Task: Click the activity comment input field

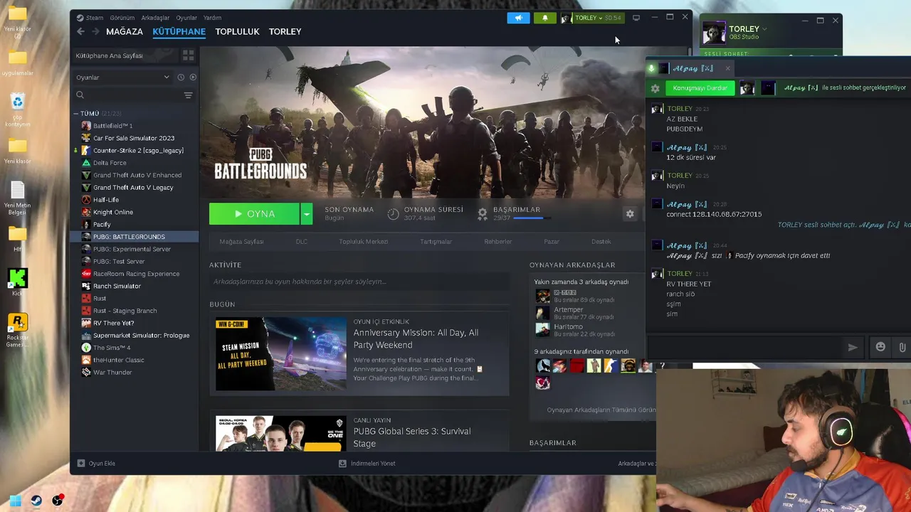Action: [359, 282]
